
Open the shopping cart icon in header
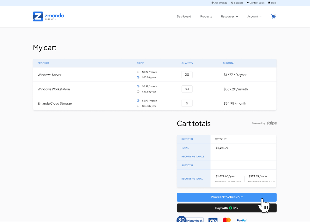click(x=273, y=16)
